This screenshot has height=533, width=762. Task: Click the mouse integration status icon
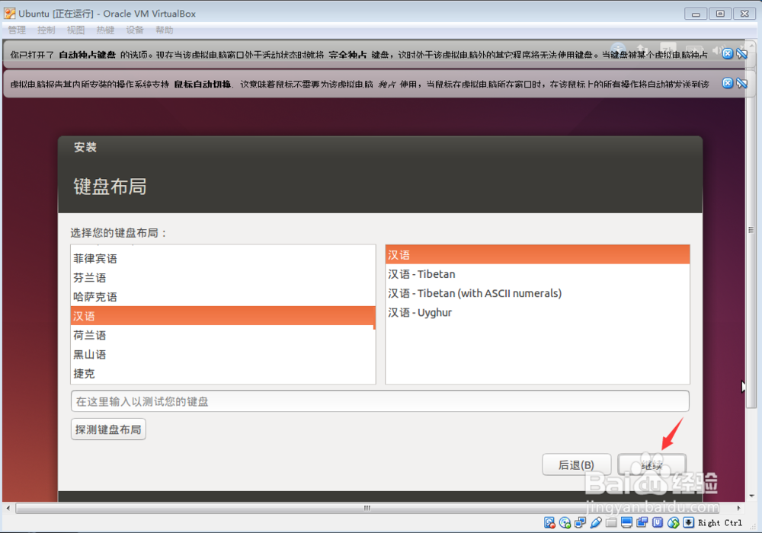[674, 522]
